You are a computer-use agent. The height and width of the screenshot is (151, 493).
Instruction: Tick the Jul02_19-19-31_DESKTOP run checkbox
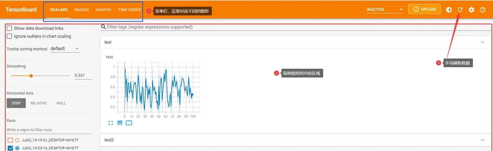pos(10,140)
